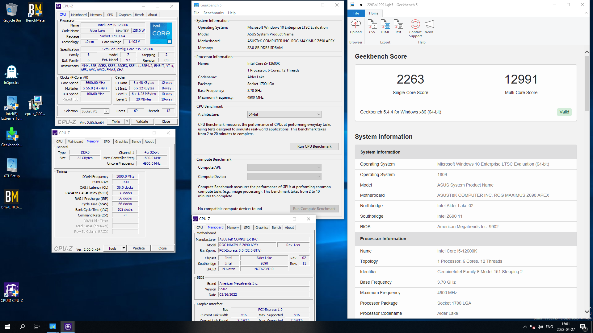Click the 12991 Multi-Core Score
This screenshot has width=593, height=333.
[521, 79]
